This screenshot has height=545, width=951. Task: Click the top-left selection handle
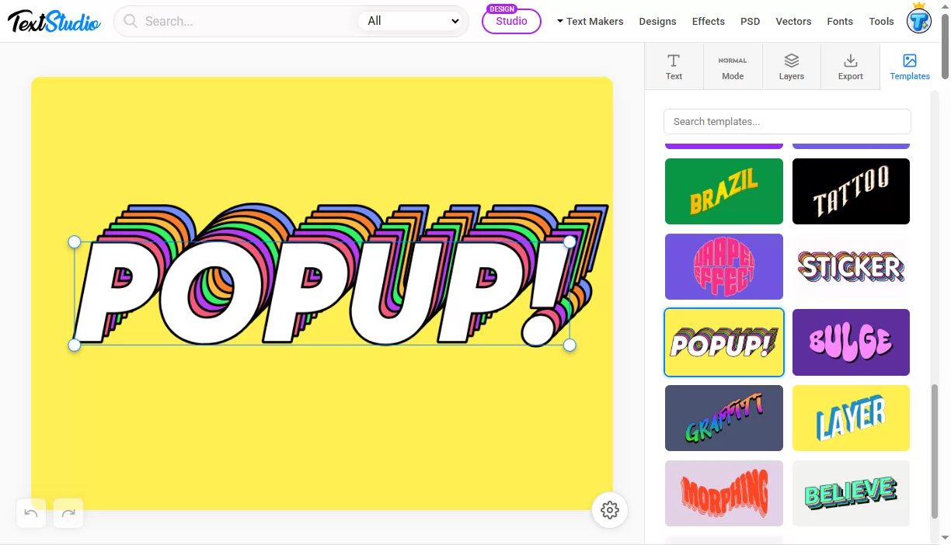[x=75, y=242]
